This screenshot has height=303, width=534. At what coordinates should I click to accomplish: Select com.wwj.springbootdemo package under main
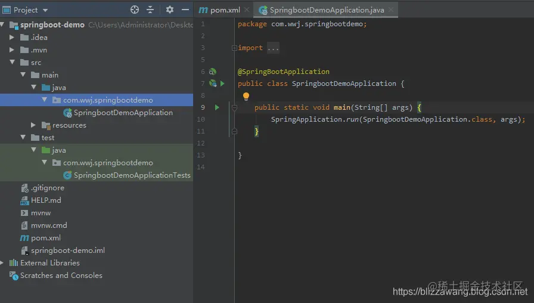click(x=97, y=100)
